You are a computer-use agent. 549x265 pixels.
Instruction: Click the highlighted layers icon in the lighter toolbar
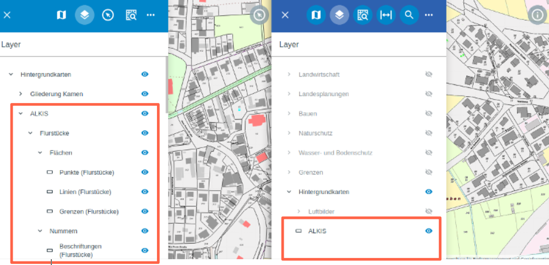[85, 14]
